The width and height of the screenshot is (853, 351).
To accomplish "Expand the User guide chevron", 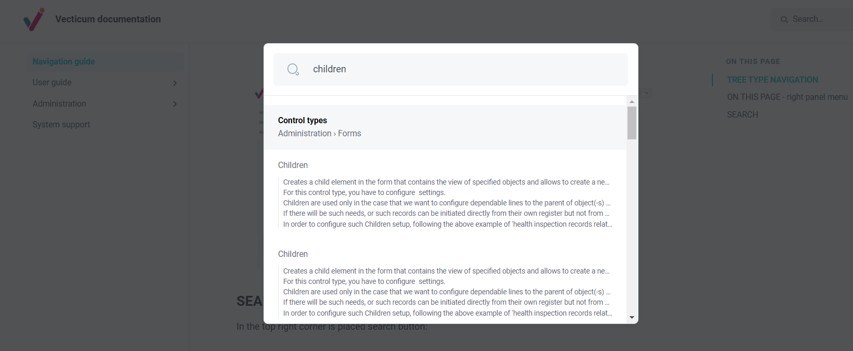I will pyautogui.click(x=175, y=83).
